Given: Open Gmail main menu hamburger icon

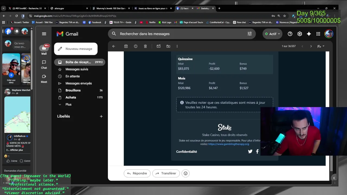Looking at the screenshot, I should [x=44, y=34].
